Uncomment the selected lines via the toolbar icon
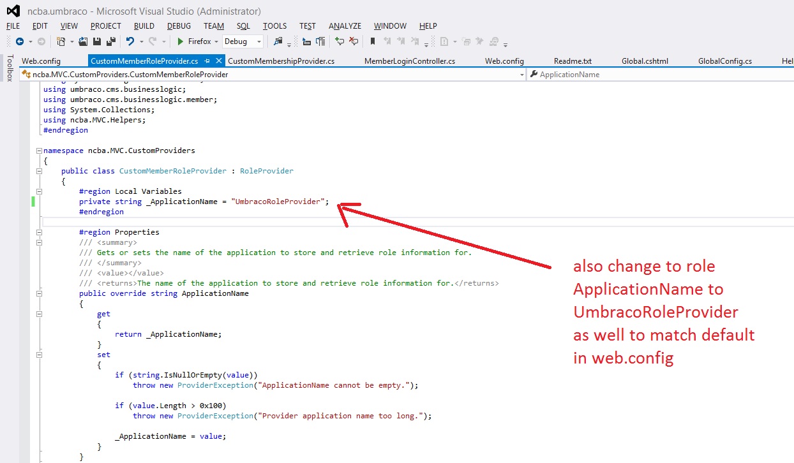Image resolution: width=794 pixels, height=463 pixels. pyautogui.click(x=354, y=41)
